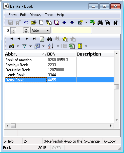Go to the next record
This screenshot has height=153, width=124.
coord(27,39)
